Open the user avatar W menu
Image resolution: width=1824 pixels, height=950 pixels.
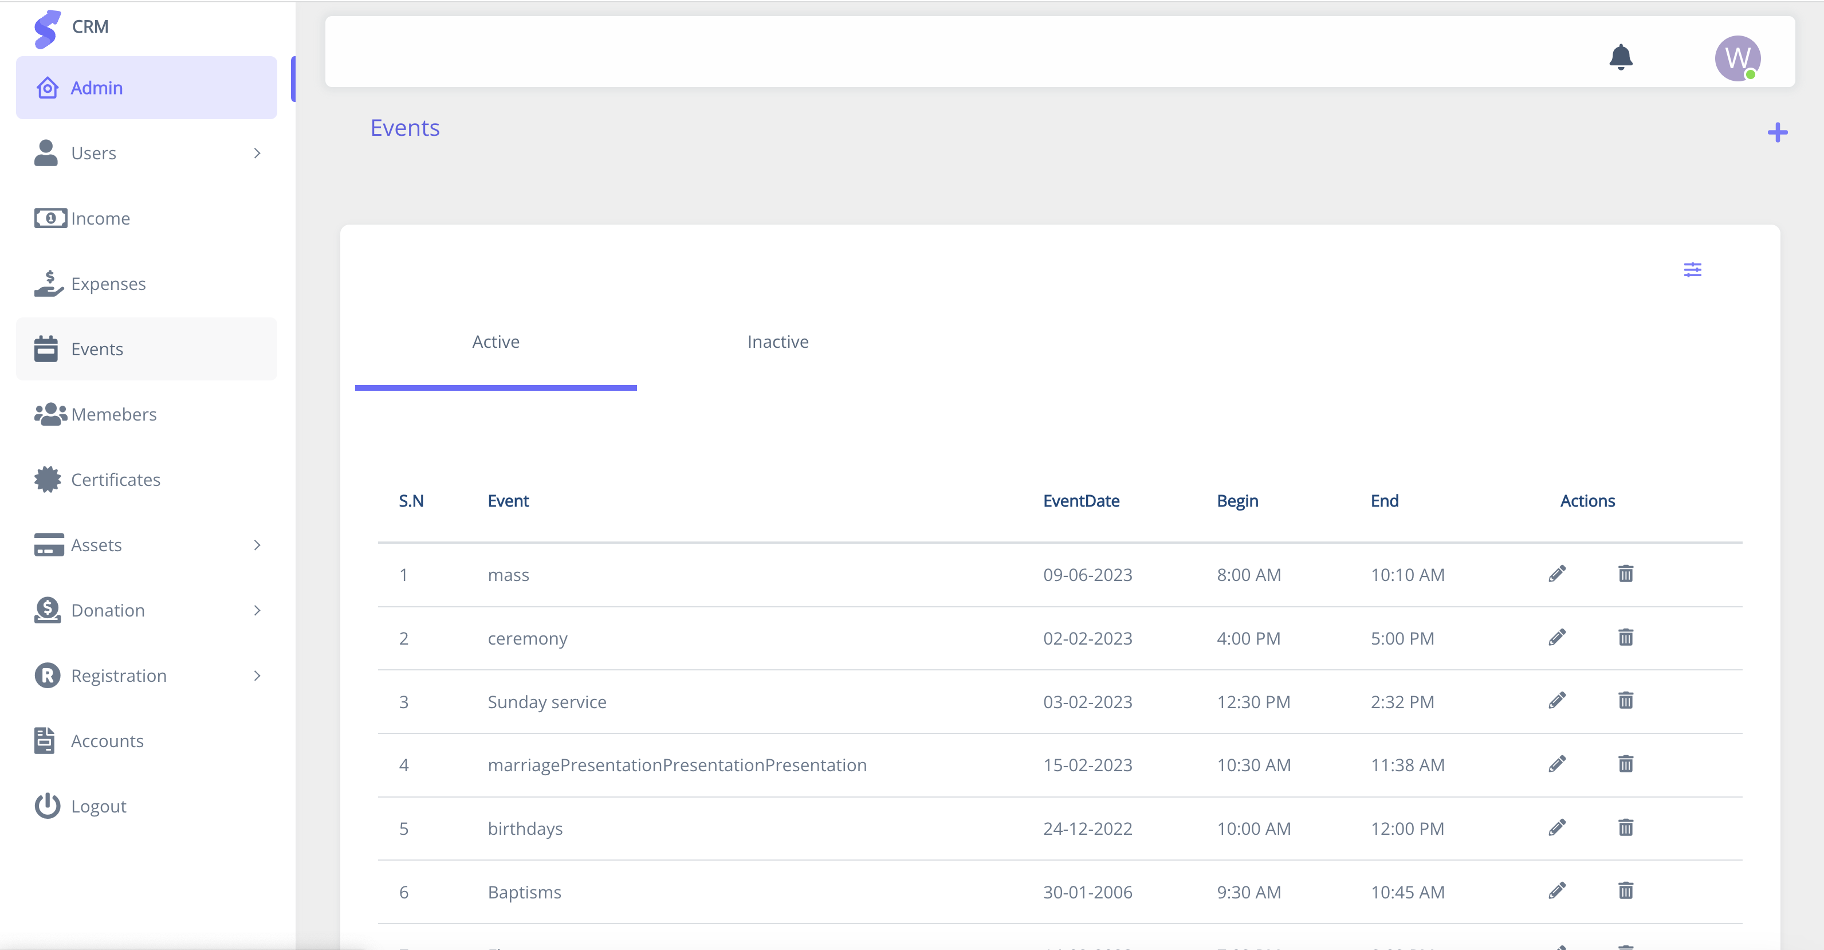(1737, 58)
